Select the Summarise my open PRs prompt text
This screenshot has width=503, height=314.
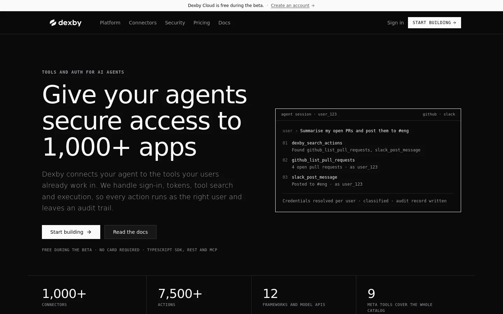tap(354, 131)
